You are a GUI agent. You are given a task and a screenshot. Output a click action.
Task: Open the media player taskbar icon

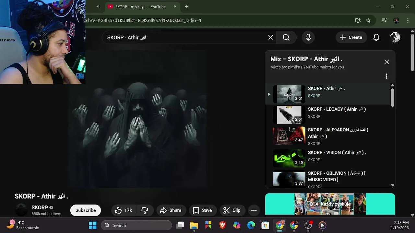click(x=322, y=225)
